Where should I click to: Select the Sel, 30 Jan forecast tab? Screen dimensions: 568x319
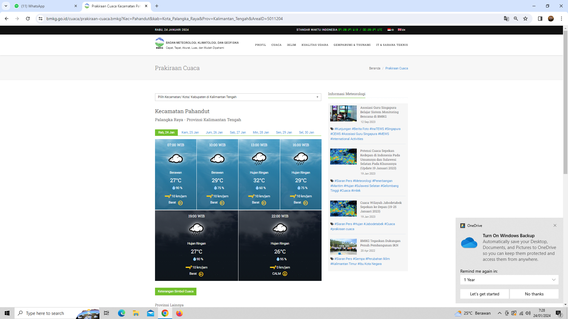306,133
